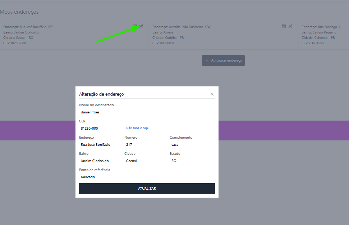This screenshot has width=349, height=225.
Task: Click 'Bairro: Juvevê' text
Action: click(163, 32)
